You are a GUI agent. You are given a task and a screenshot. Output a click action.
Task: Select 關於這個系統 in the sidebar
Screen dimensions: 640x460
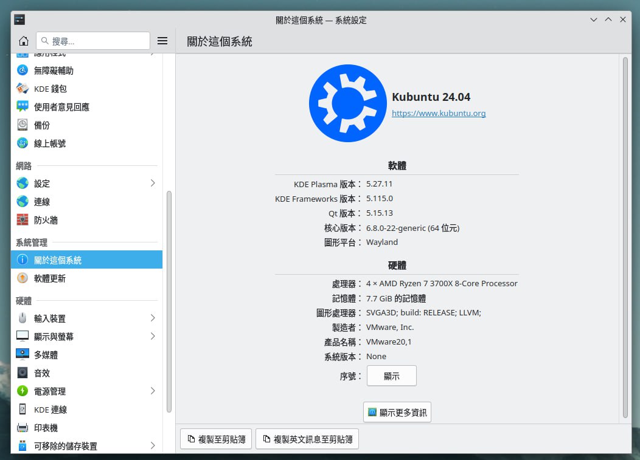(x=86, y=260)
